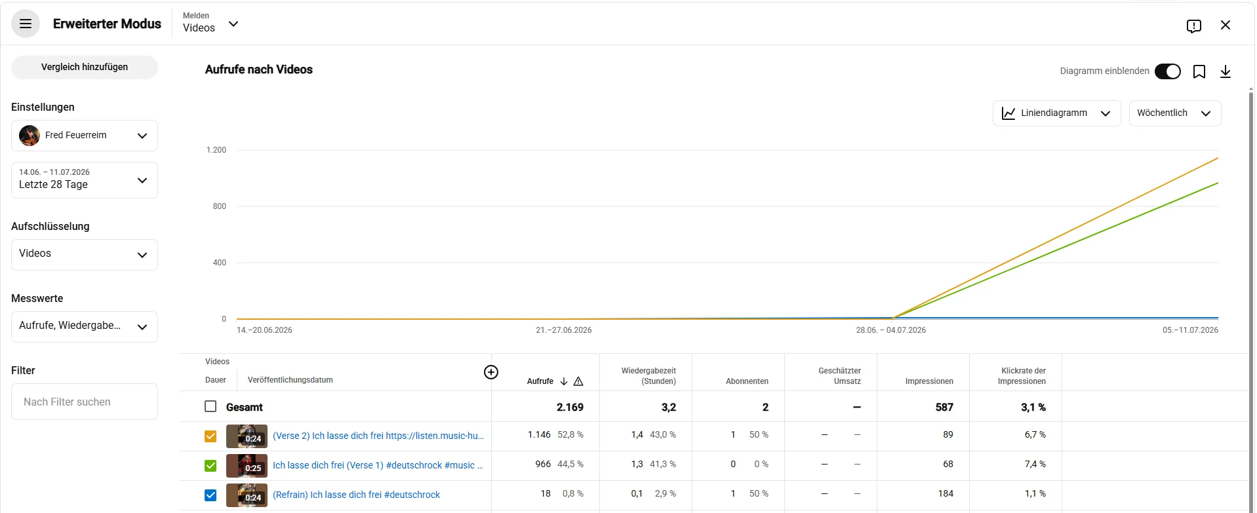Open the (Verse 2) Ich lasse dich frei video link
The height and width of the screenshot is (513, 1257).
(378, 436)
